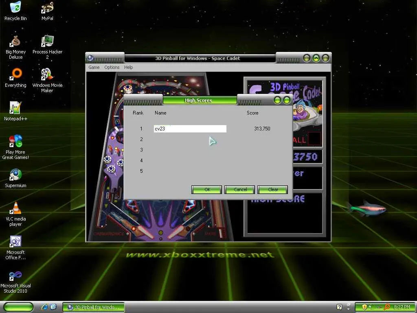The height and width of the screenshot is (313, 417).
Task: Open the MyPal desktop icon
Action: 47,11
